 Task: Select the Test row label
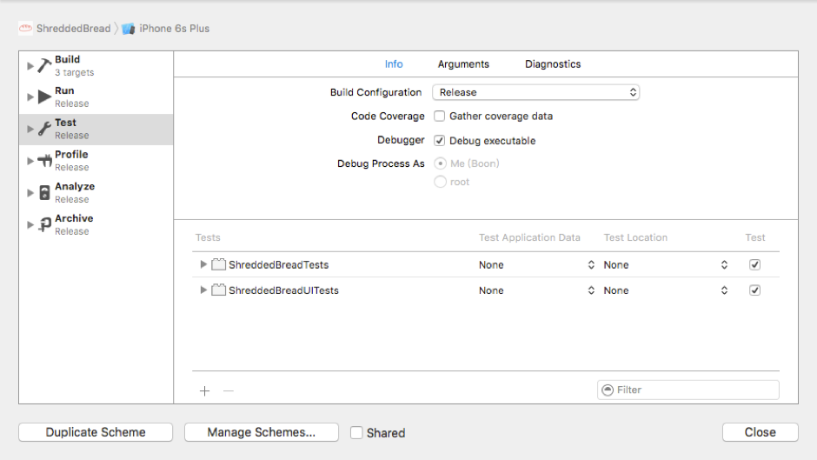point(65,123)
